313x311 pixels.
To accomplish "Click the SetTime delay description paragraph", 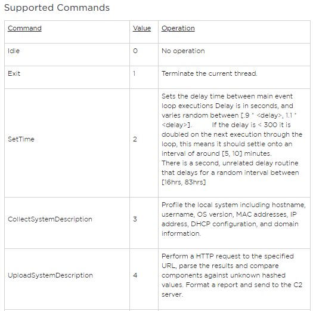I will (232, 125).
